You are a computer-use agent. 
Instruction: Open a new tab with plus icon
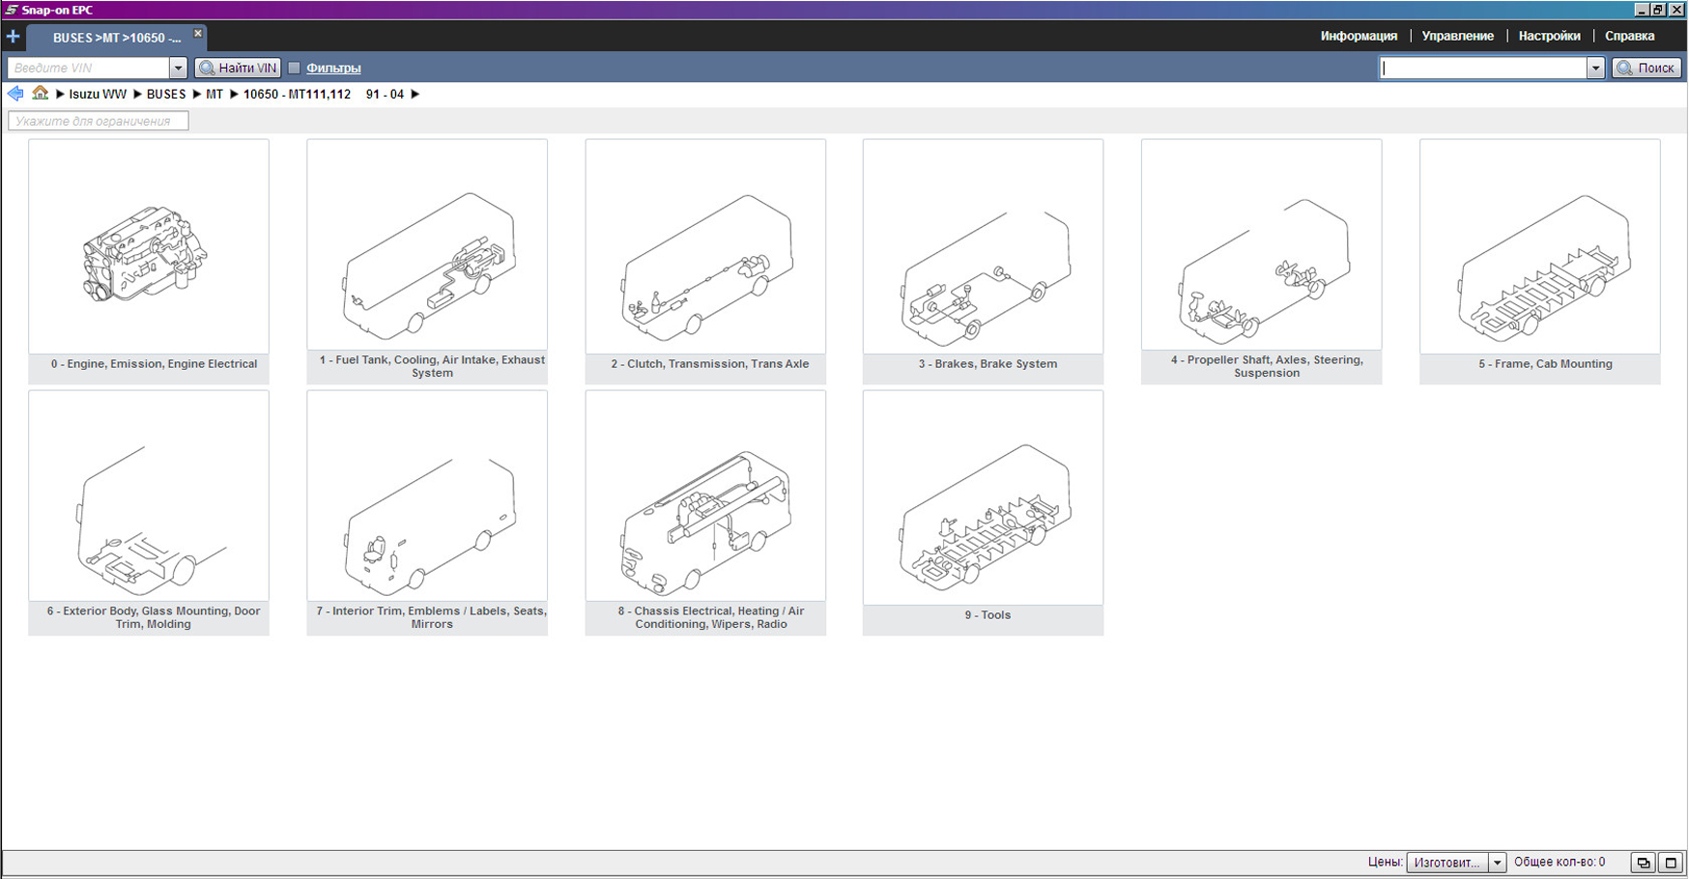coord(13,37)
